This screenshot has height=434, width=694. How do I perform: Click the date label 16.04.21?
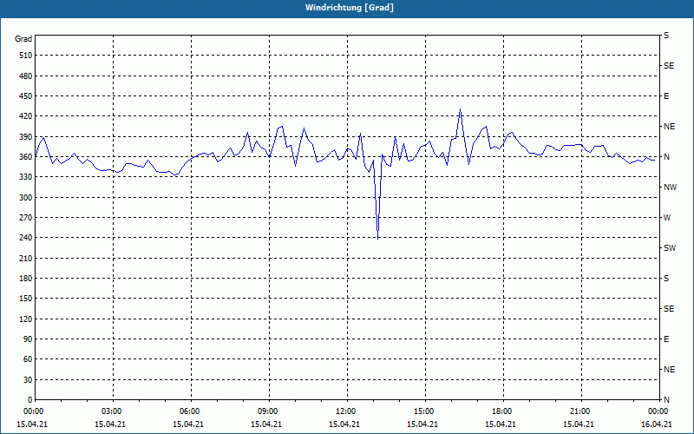657,424
